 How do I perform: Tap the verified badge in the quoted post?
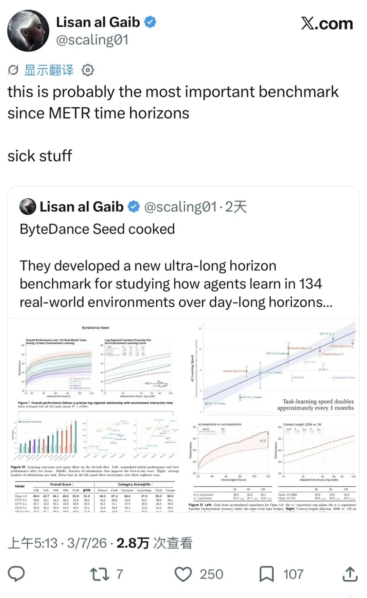134,207
